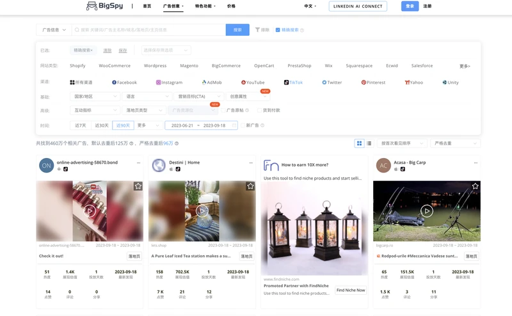The height and width of the screenshot is (316, 512).
Task: Click the LINKEDIN AI CONNECT button
Action: [358, 6]
